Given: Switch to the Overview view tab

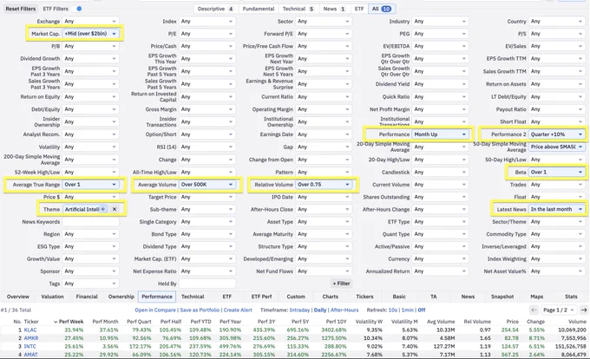Looking at the screenshot, I should pyautogui.click(x=17, y=297).
